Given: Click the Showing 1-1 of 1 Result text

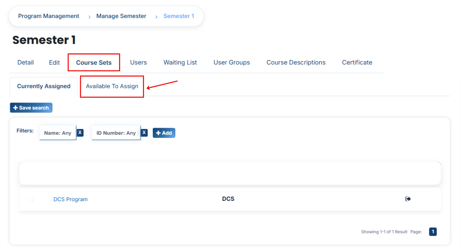Looking at the screenshot, I should (x=384, y=232).
